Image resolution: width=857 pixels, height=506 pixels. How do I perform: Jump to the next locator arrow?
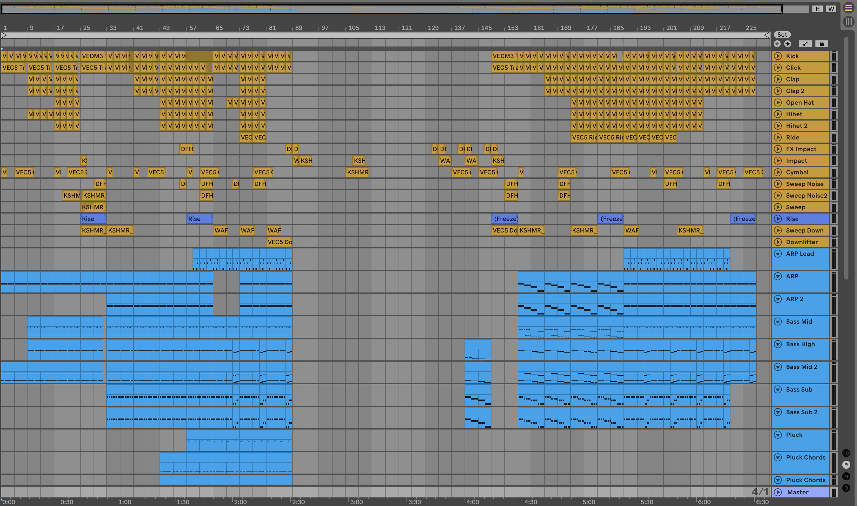tap(788, 44)
